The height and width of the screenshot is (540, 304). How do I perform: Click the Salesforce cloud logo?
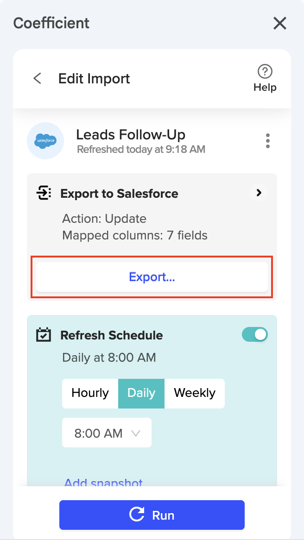click(45, 141)
